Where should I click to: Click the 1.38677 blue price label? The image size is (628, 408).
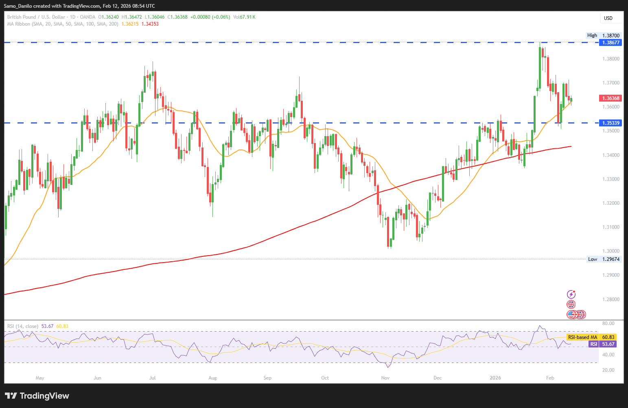pyautogui.click(x=610, y=43)
